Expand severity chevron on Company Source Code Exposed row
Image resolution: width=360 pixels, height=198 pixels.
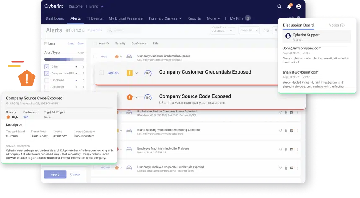tap(137, 97)
